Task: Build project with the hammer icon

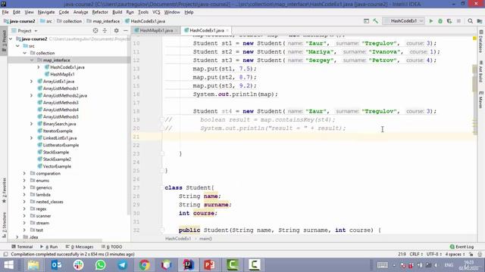Action: tap(376, 21)
